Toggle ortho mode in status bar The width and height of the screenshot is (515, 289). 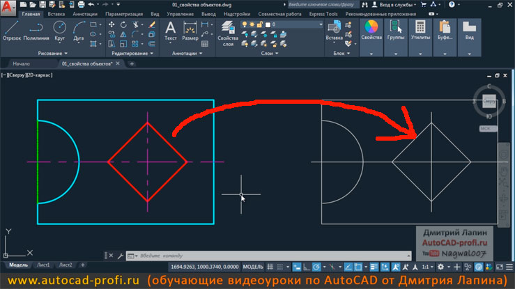307,267
